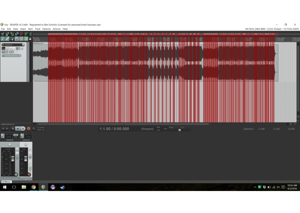This screenshot has width=300, height=213.
Task: Solo the MASTER channel in the mixer
Action: (17, 153)
